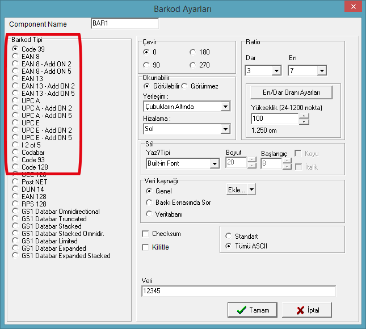
Task: Open the Ekle... data source dropdown
Action: click(251, 190)
